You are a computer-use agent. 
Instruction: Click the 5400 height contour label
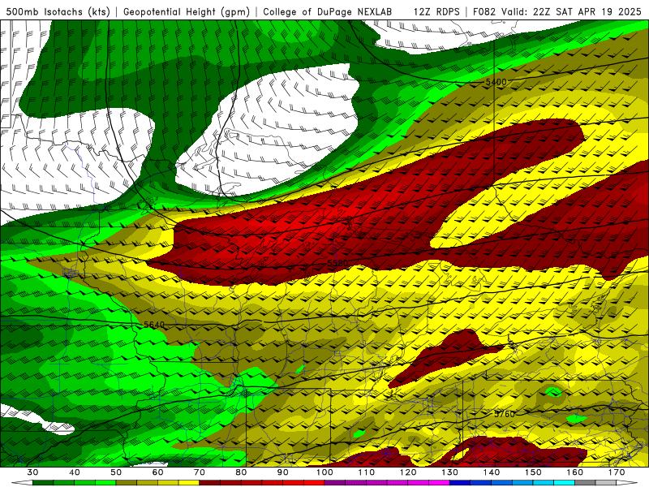(x=496, y=82)
